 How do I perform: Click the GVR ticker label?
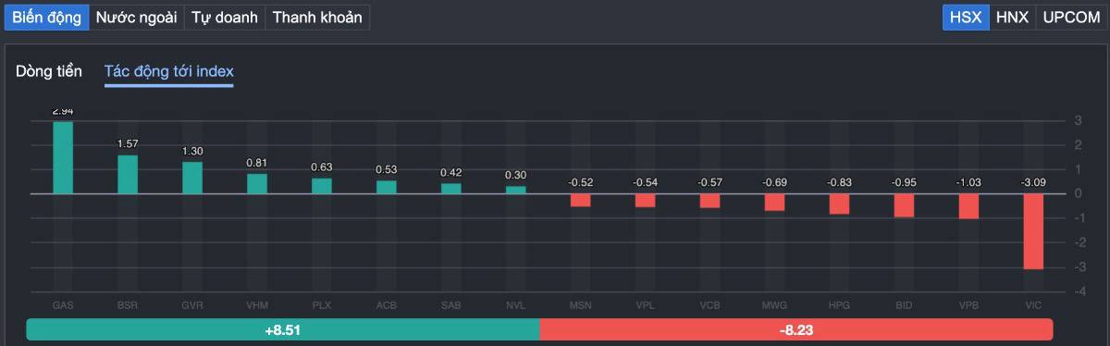click(x=192, y=304)
